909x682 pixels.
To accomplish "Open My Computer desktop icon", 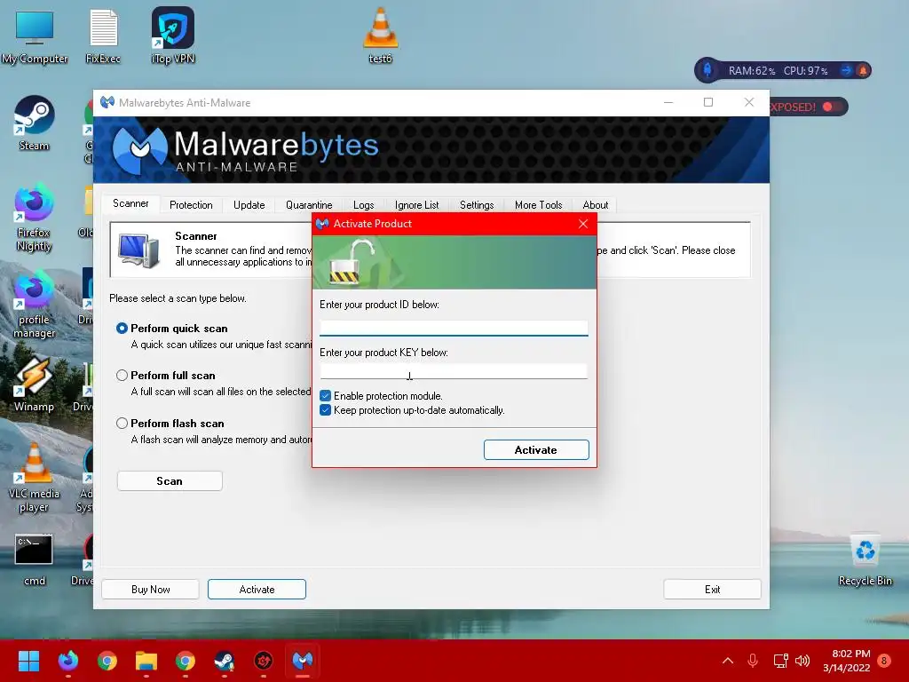I will (x=35, y=36).
